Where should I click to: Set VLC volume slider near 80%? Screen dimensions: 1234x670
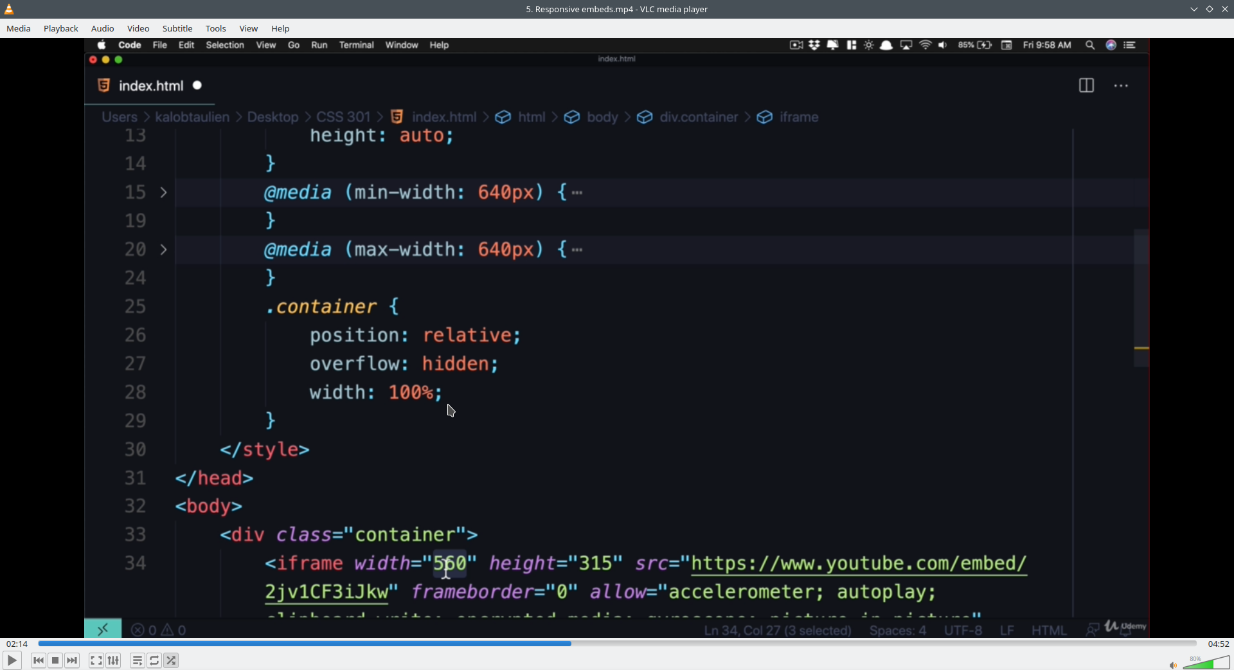click(x=1207, y=662)
